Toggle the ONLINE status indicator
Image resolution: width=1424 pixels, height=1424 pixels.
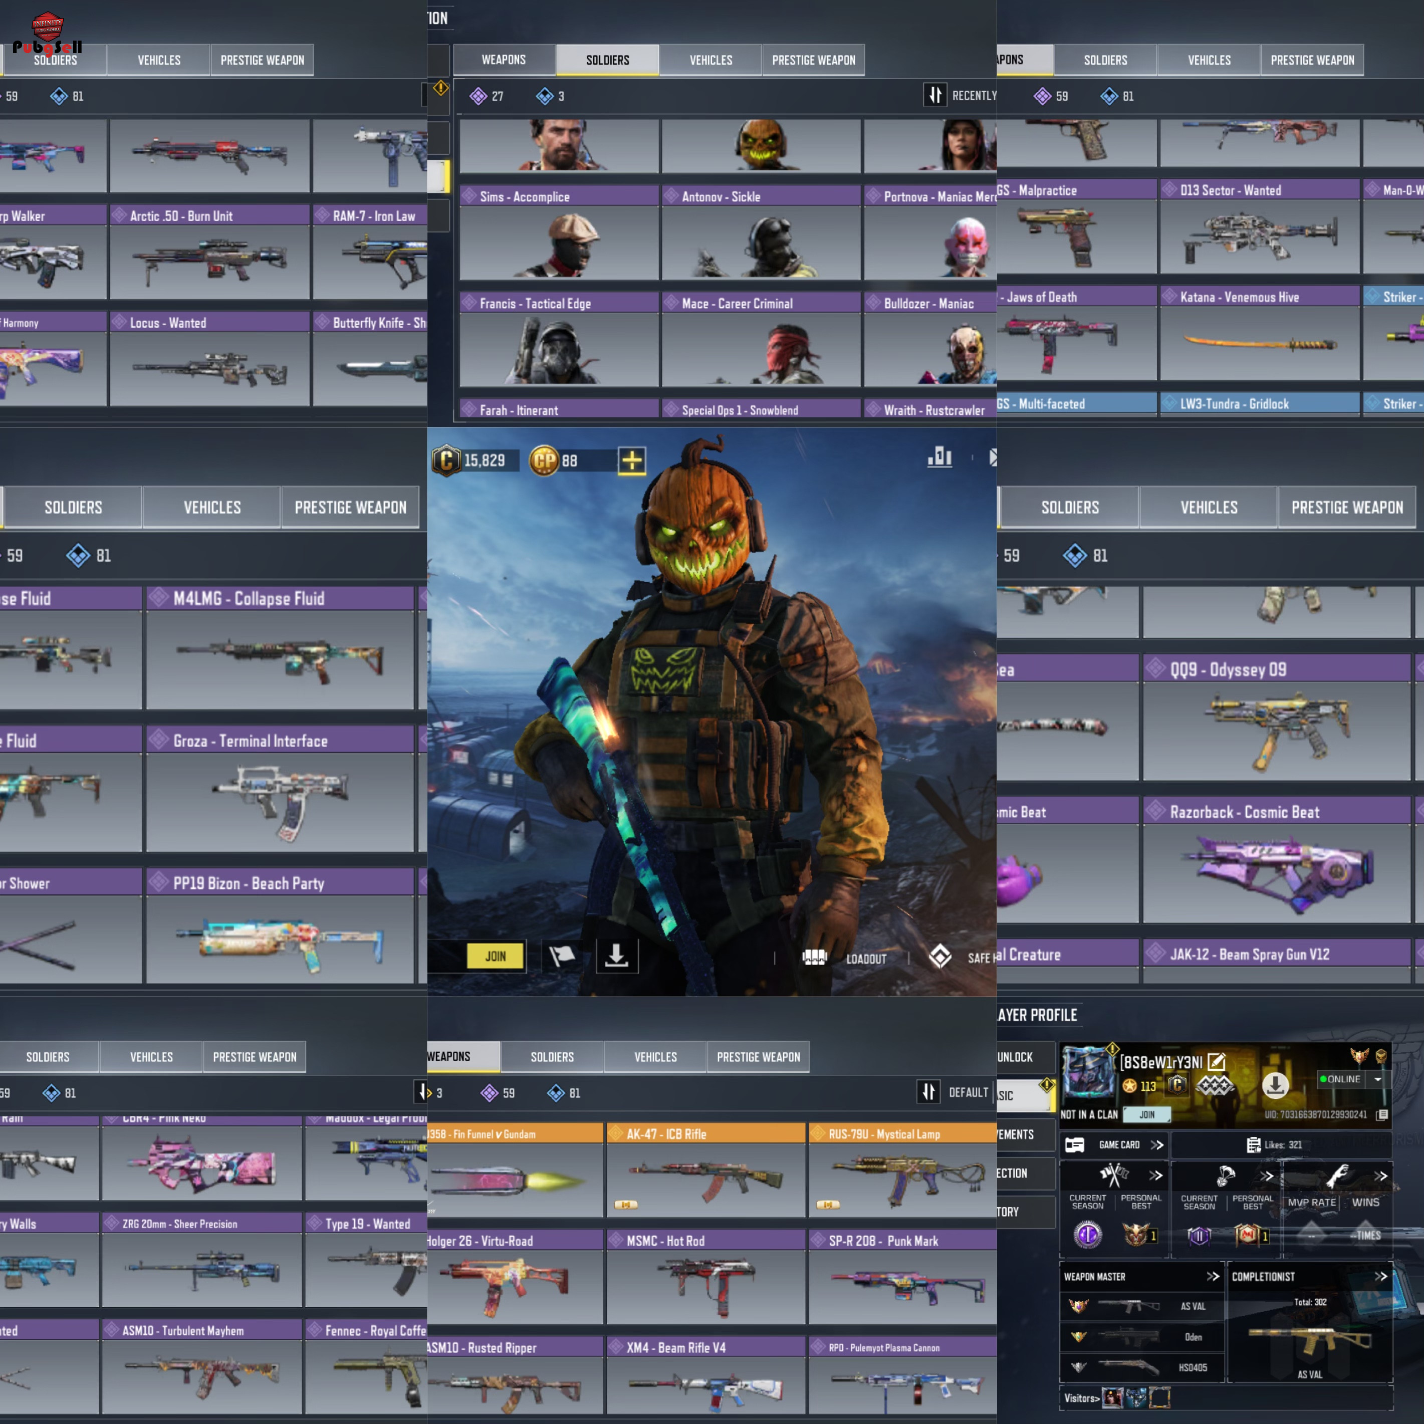[x=1341, y=1079]
